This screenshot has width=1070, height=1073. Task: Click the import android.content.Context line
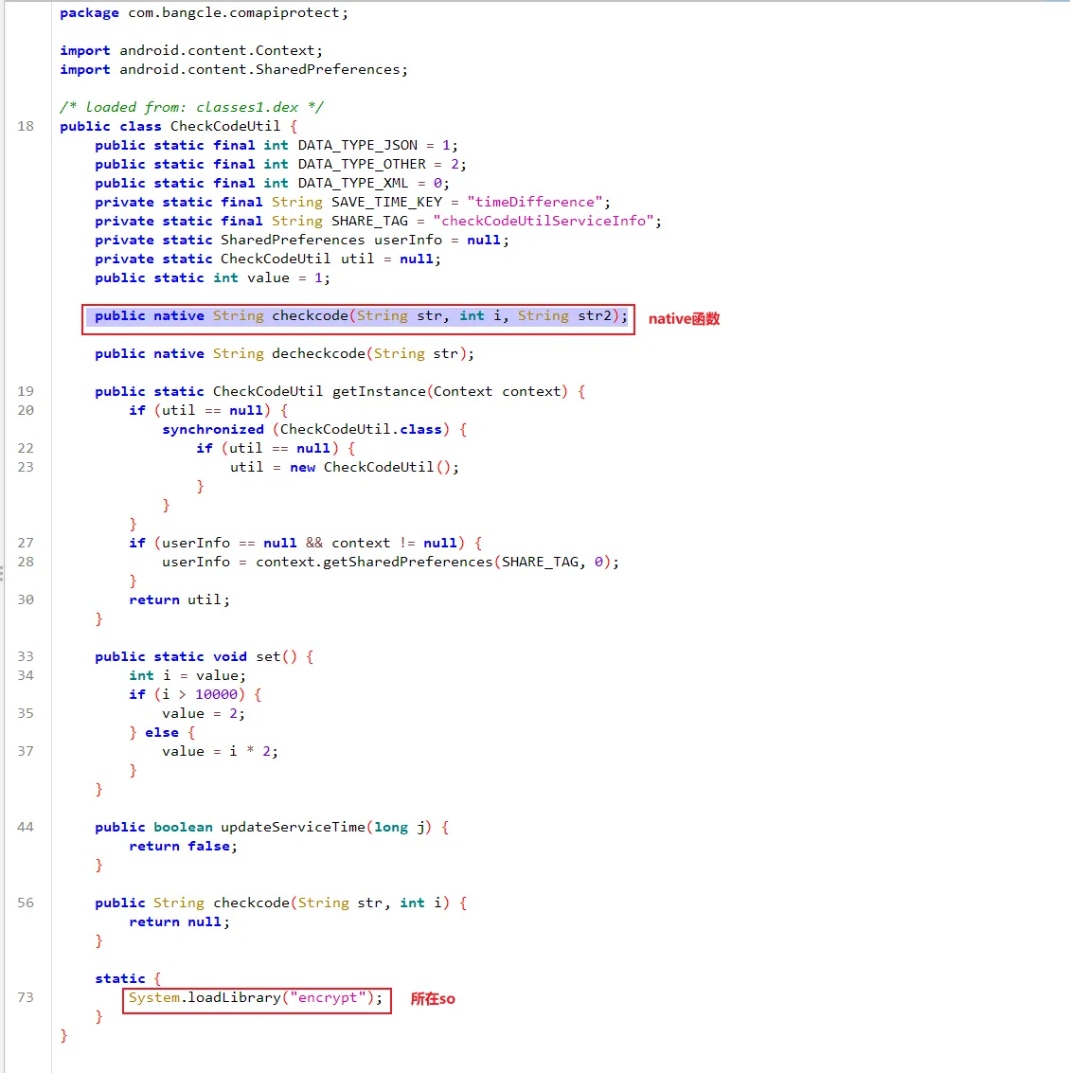click(191, 50)
